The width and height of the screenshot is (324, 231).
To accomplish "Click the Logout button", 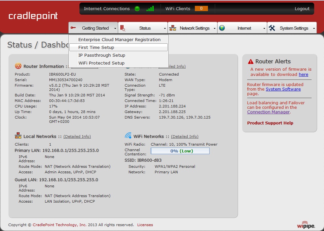I will (x=302, y=9).
